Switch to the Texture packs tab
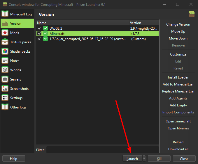 coord(17,42)
